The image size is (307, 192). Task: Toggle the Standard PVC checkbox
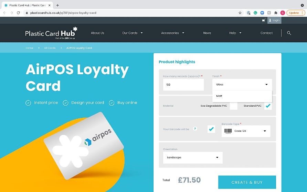click(268, 106)
